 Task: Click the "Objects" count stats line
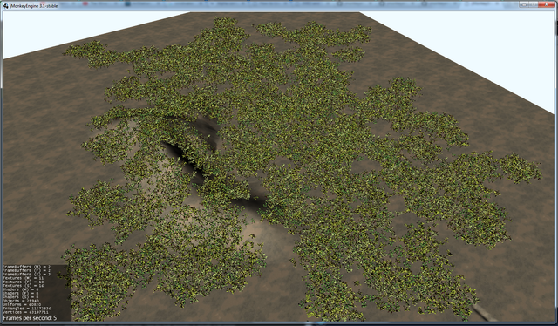21,301
